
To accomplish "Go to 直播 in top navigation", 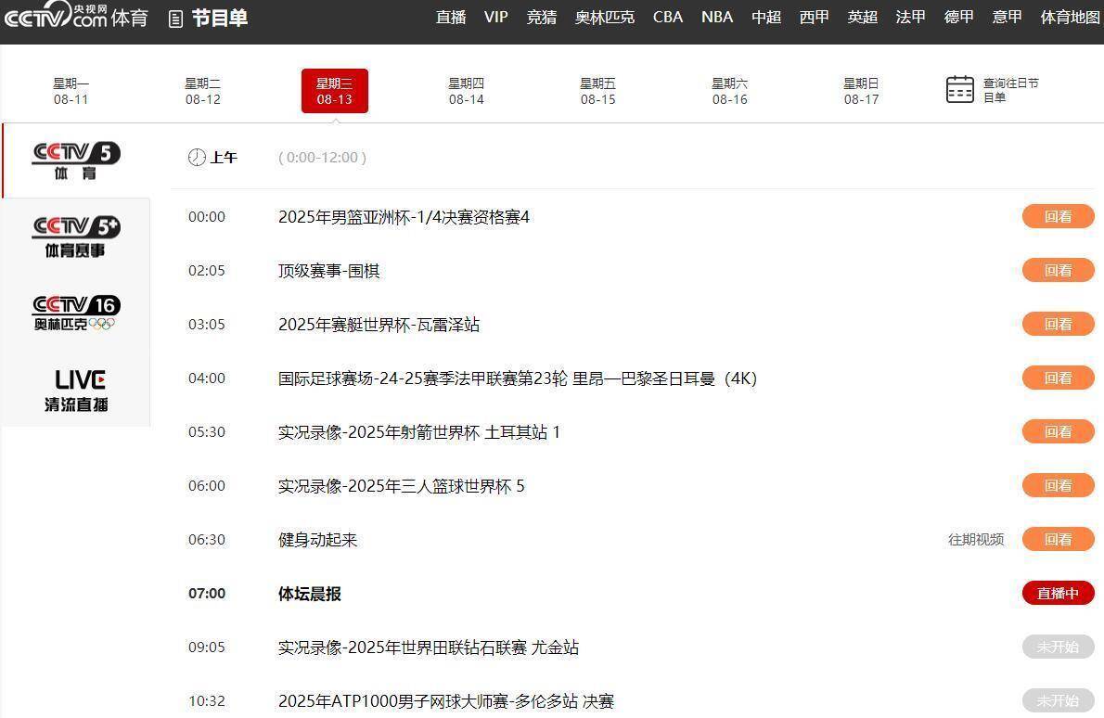I will point(451,17).
